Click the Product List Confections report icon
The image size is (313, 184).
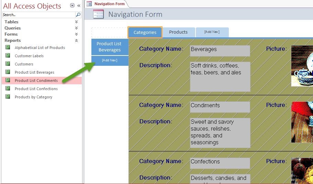(8, 88)
